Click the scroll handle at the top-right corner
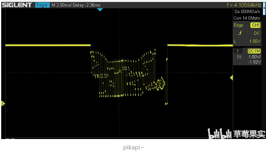The height and width of the screenshot is (151, 266). click(264, 8)
